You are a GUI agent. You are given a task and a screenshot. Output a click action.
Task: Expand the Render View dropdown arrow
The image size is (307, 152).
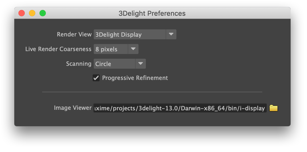tap(171, 34)
